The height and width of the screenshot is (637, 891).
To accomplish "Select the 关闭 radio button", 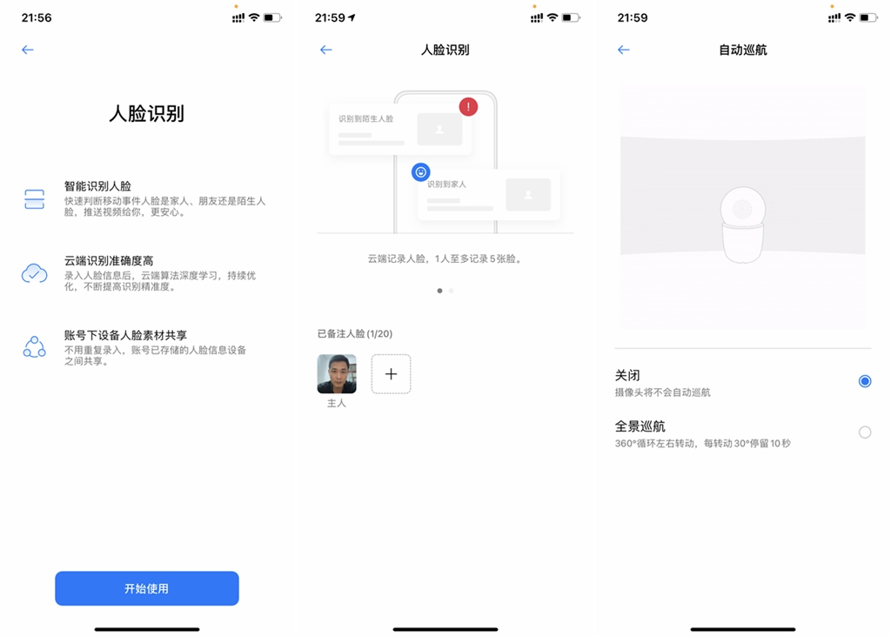I will (x=864, y=380).
